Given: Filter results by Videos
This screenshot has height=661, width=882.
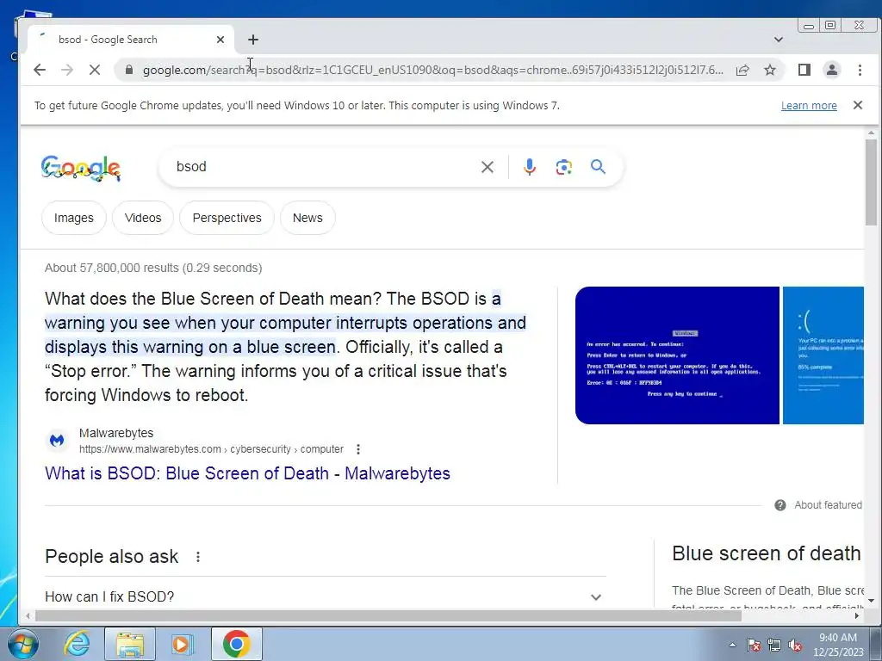Looking at the screenshot, I should pos(143,218).
